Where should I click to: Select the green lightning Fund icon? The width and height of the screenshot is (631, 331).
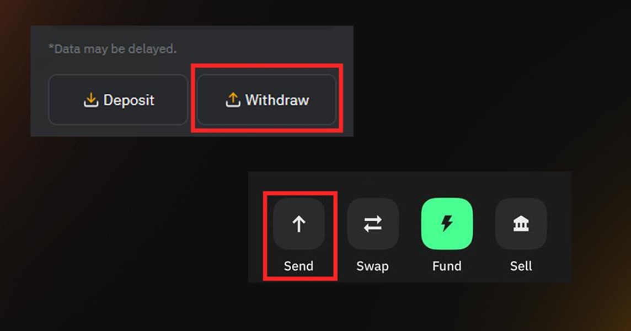(447, 223)
